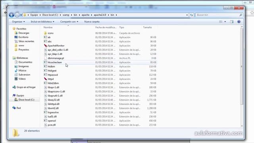The image size is (254, 143).
Task: Select the httpd feather icon
Action: pyautogui.click(x=45, y=79)
